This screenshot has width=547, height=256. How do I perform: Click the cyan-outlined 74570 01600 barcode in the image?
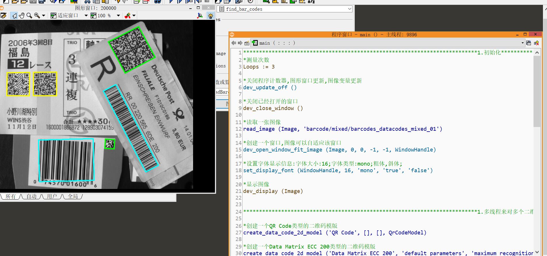pyautogui.click(x=66, y=160)
